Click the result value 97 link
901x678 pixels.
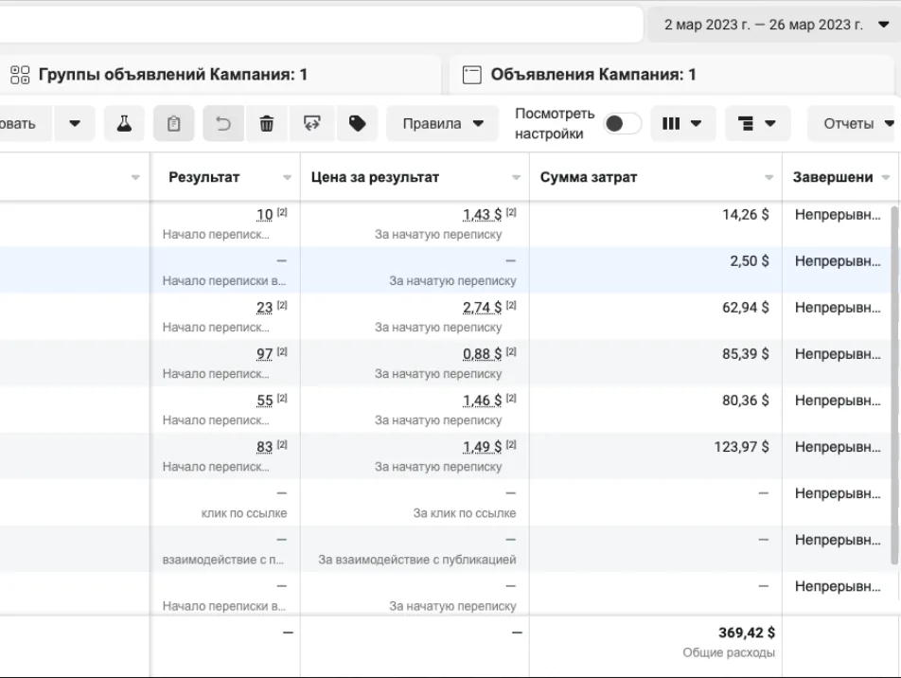264,354
